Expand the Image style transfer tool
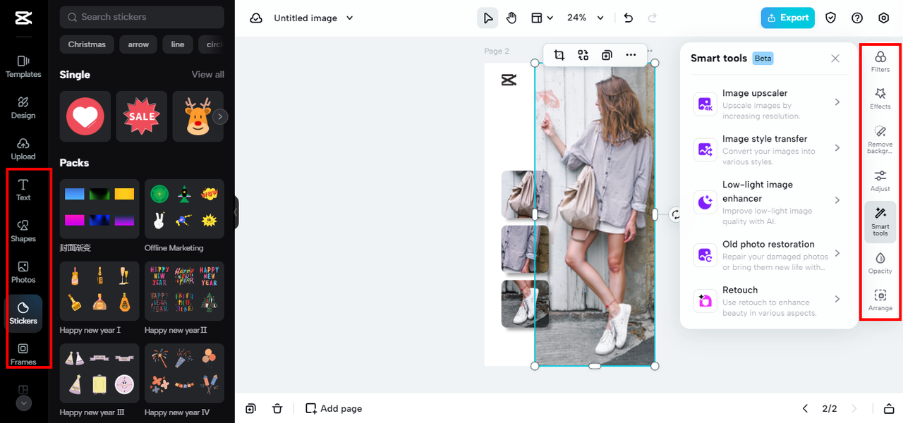Screen dimensions: 903x423 coord(768,149)
